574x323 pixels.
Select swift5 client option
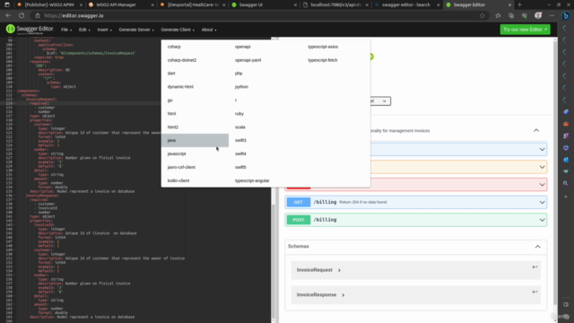tap(265, 167)
